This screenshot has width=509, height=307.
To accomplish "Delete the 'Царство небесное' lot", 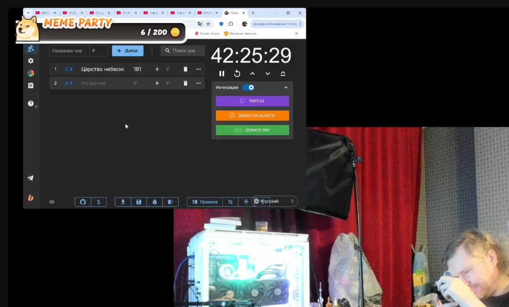I will point(185,69).
